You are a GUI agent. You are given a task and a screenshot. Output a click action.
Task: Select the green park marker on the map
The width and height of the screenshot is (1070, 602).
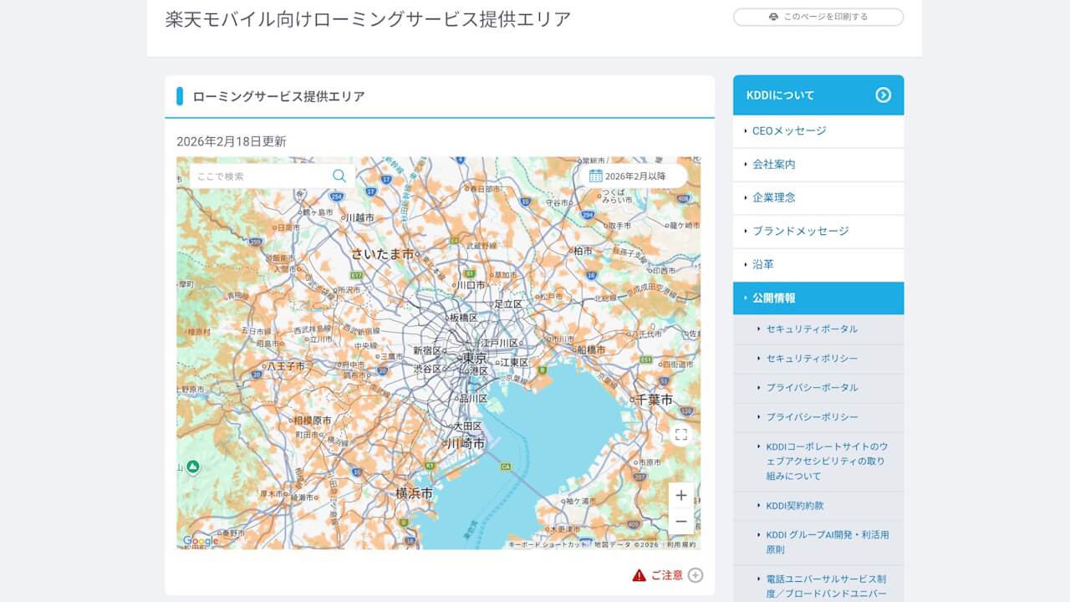click(x=193, y=466)
